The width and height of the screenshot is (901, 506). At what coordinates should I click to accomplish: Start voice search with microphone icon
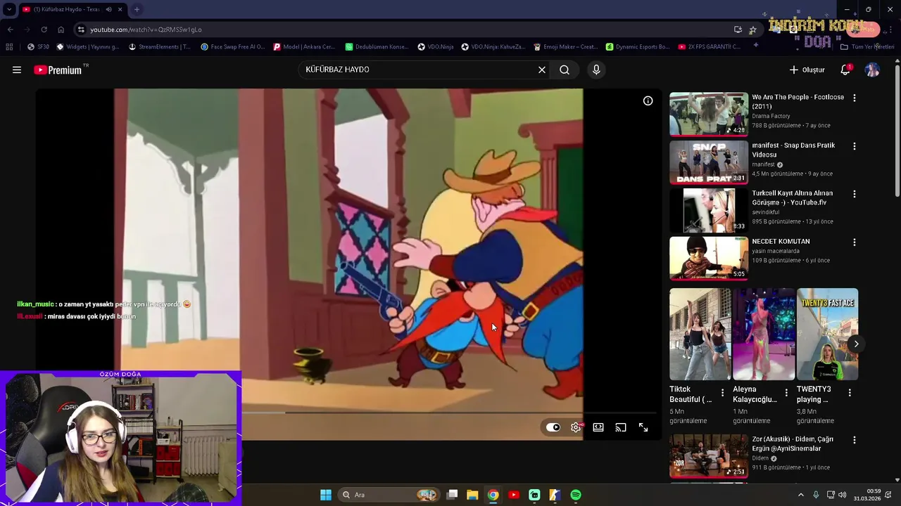[596, 70]
